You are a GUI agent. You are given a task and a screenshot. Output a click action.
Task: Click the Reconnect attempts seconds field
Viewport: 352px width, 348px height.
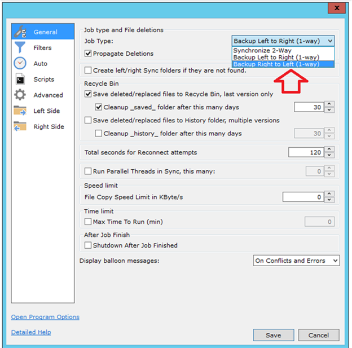point(306,152)
